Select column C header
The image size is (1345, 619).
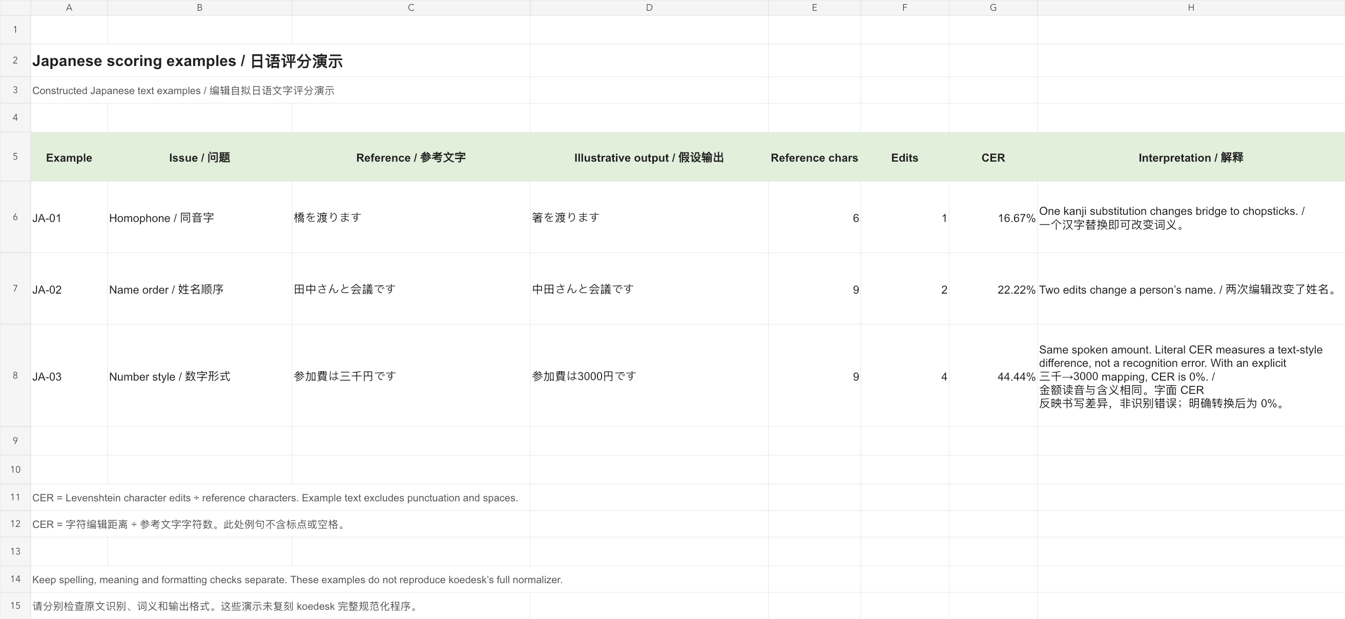pyautogui.click(x=411, y=7)
